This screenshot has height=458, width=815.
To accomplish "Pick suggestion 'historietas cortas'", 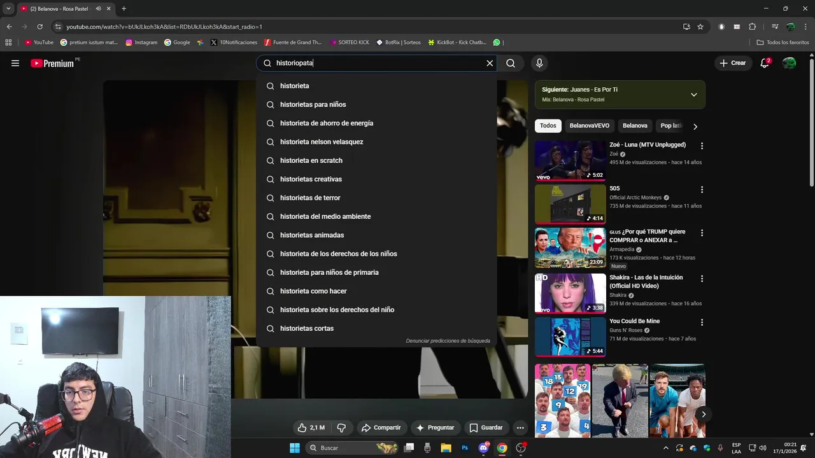I will [x=376, y=328].
